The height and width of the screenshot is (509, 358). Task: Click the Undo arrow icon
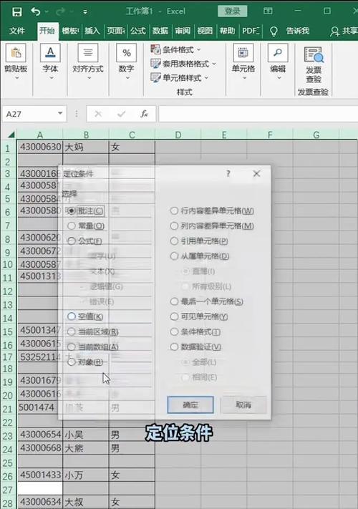point(35,11)
